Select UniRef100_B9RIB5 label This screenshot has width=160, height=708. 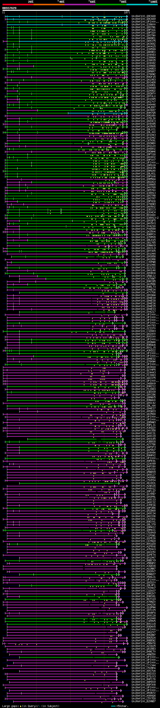tap(143, 282)
